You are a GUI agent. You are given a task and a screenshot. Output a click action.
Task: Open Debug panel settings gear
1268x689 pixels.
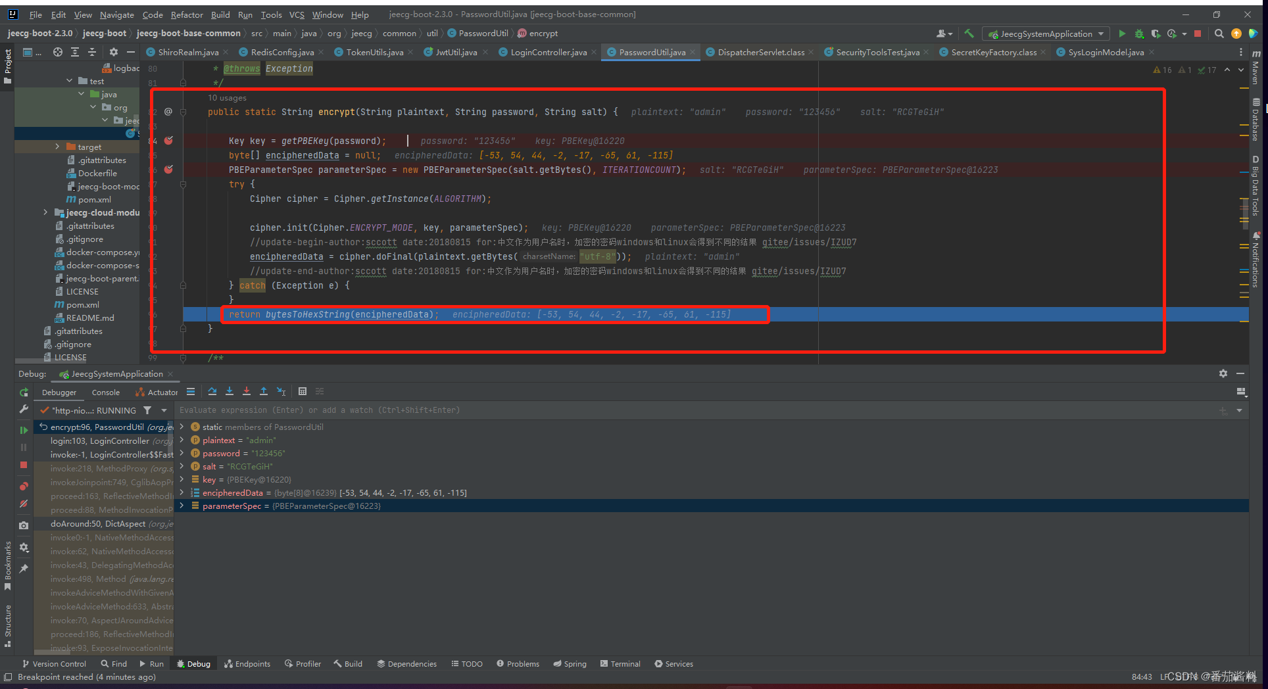(1223, 373)
